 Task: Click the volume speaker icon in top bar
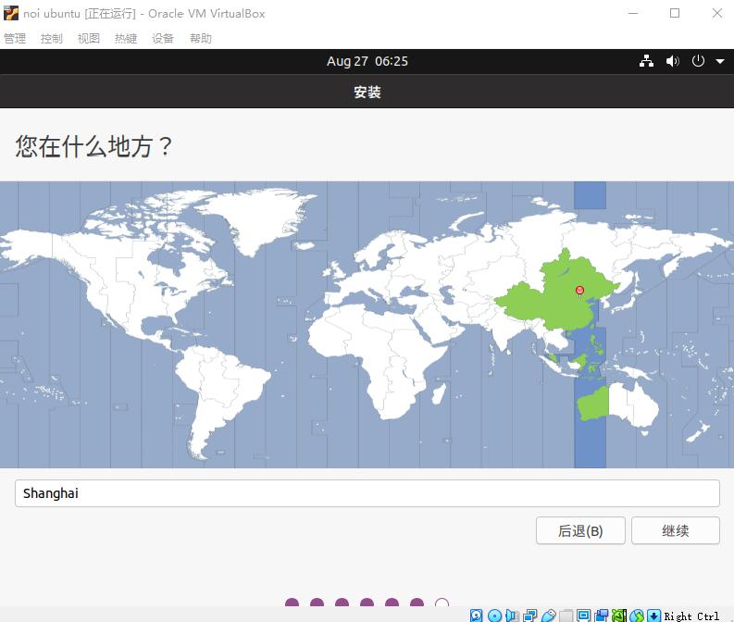[x=672, y=61]
